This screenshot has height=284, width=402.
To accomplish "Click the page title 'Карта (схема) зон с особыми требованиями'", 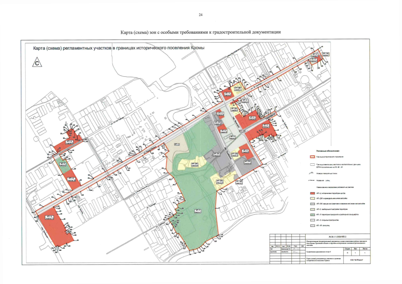I will point(201,32).
